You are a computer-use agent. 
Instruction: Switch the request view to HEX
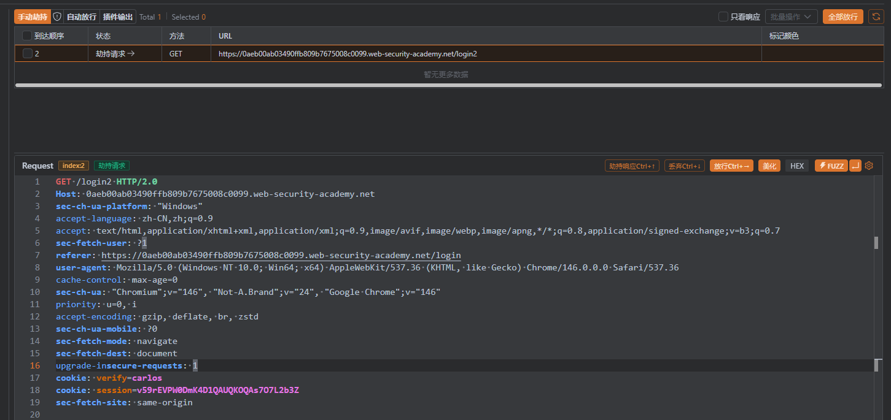click(796, 166)
